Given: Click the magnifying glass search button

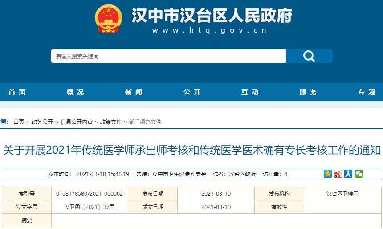Looking at the screenshot, I should 309,56.
